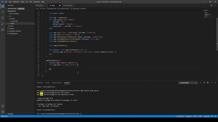Screen dimensions: 218x122
Task: Open the Edit menu
Action: 10,2
